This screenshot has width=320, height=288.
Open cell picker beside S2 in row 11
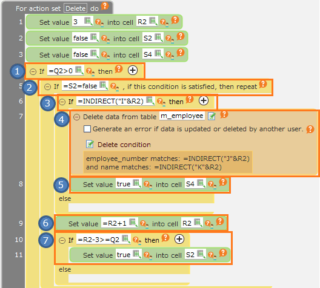click(x=201, y=254)
